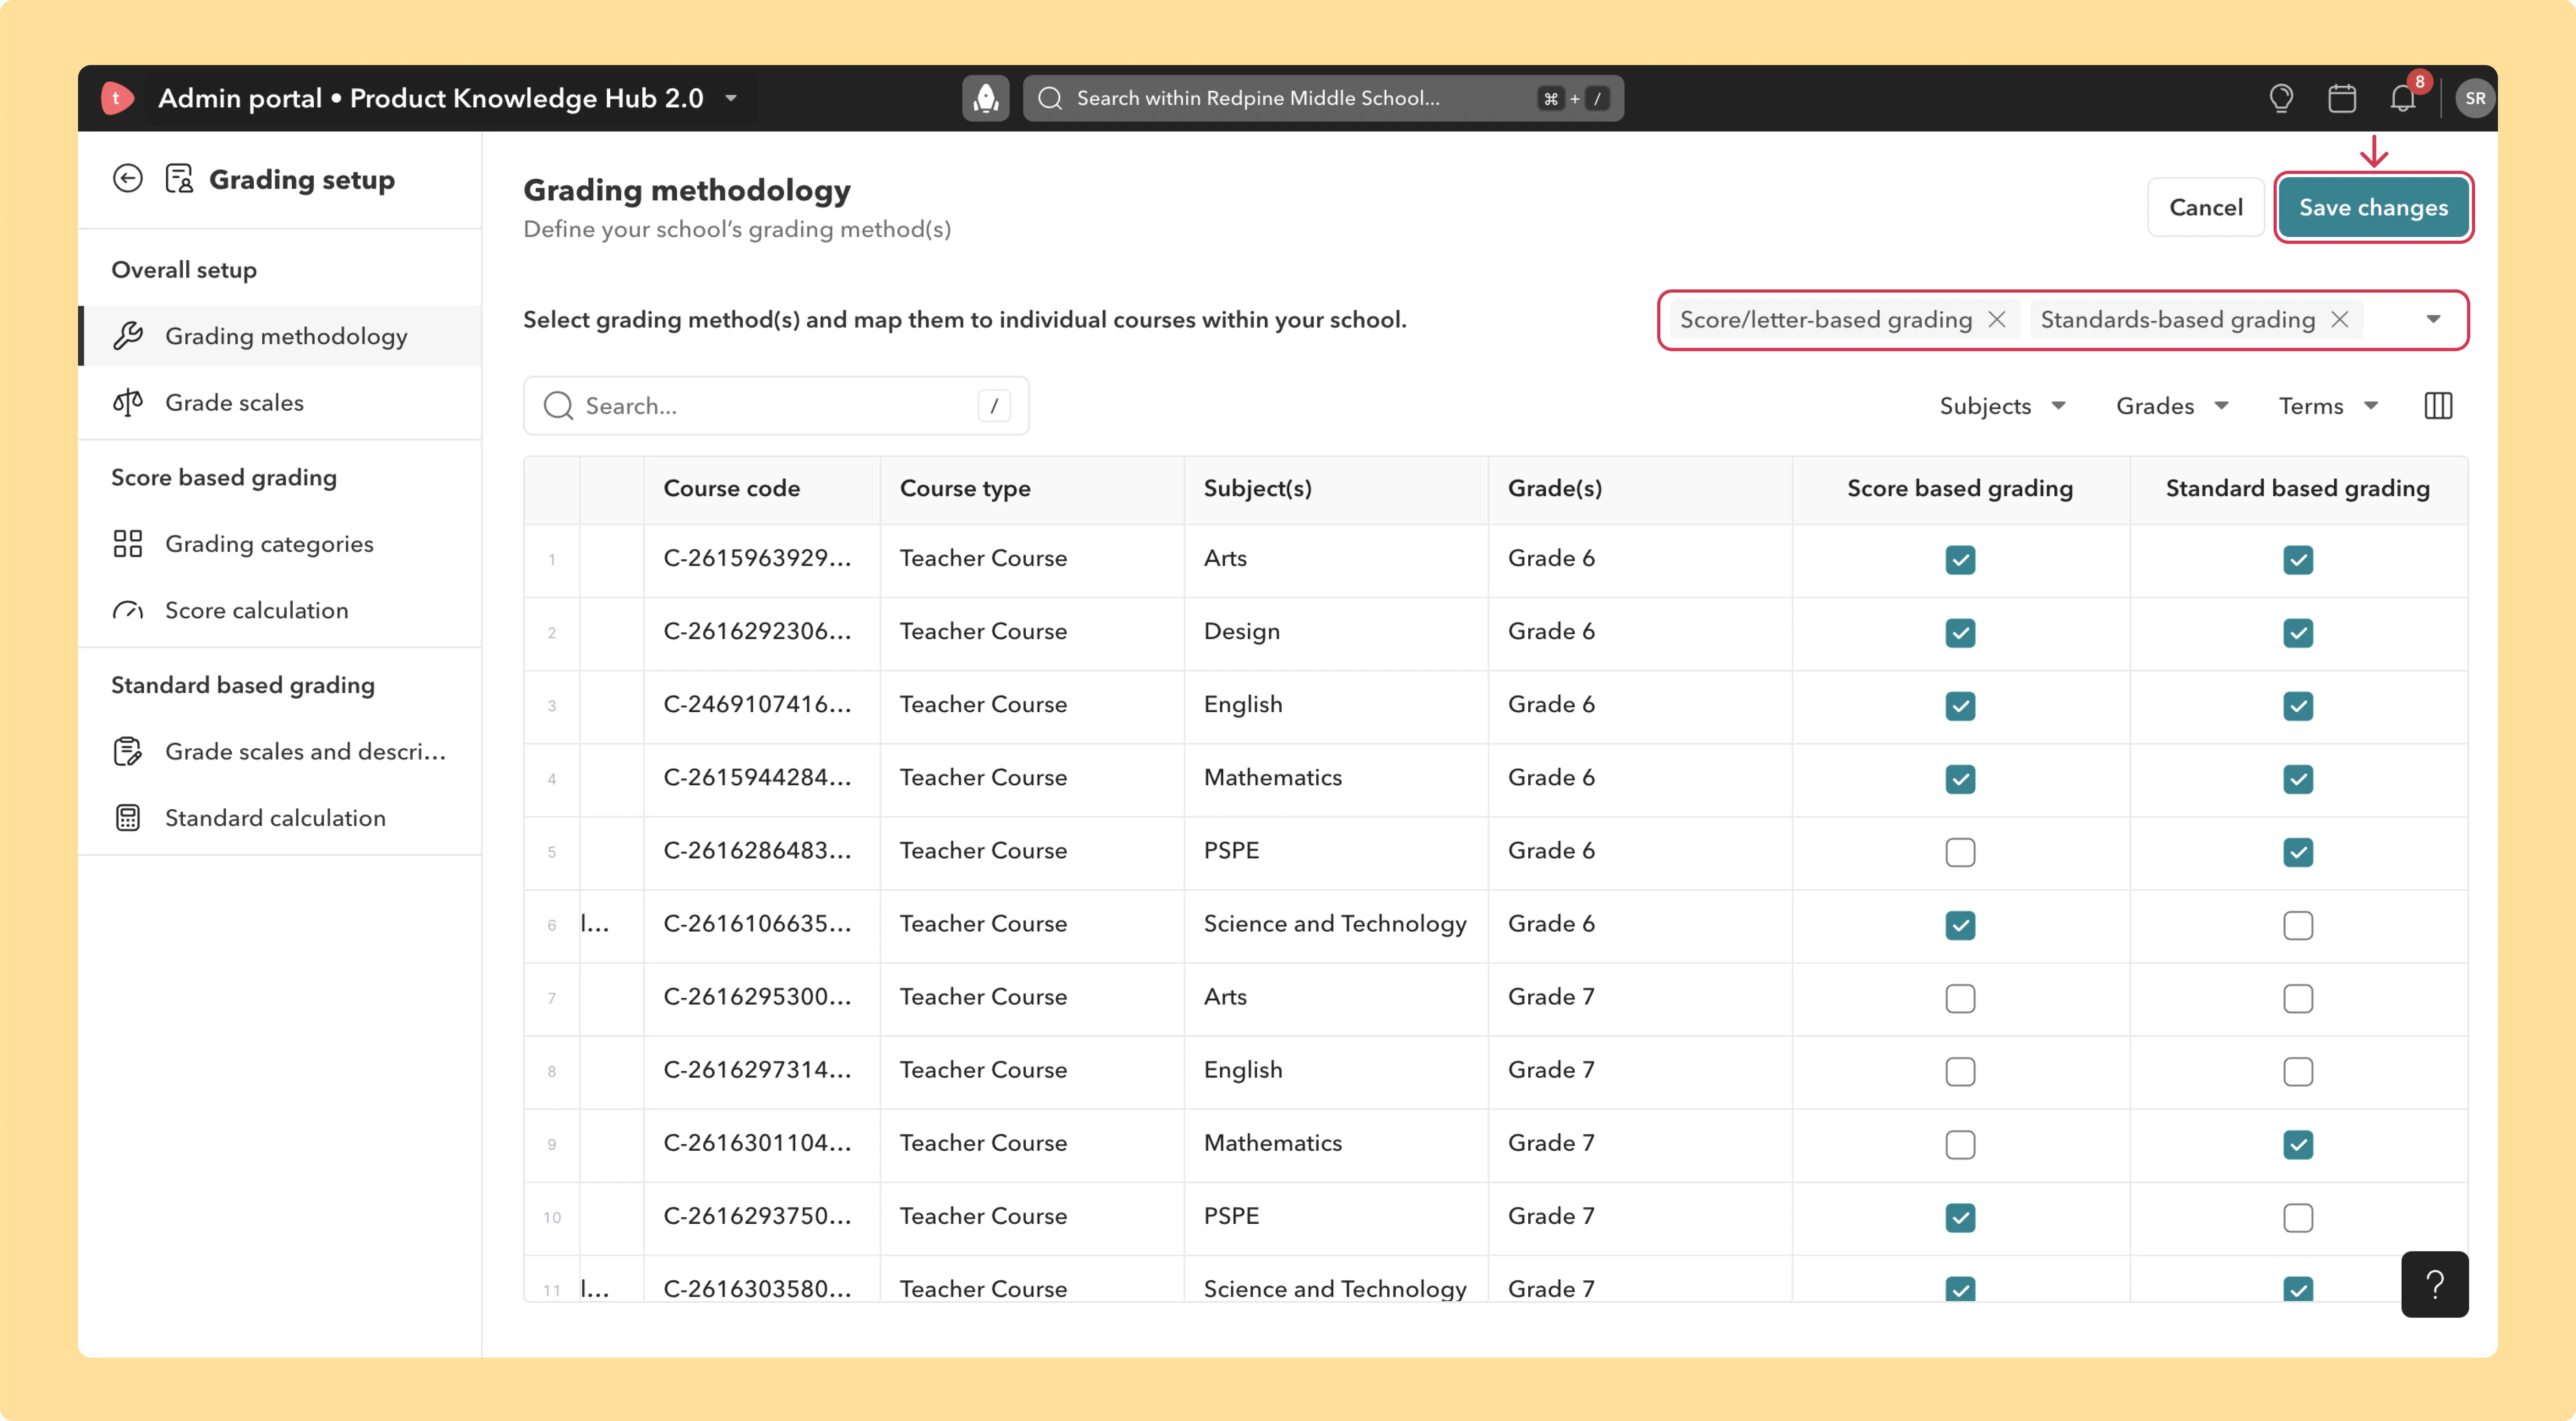2576x1421 pixels.
Task: Uncheck Score based grading for Grade 6 Mathematics
Action: click(x=1960, y=779)
